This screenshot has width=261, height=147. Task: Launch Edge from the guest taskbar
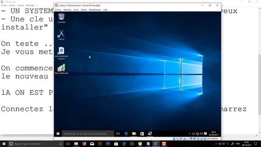126,134
